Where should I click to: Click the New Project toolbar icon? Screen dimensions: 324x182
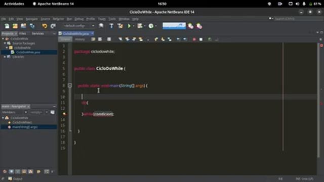click(x=15, y=26)
